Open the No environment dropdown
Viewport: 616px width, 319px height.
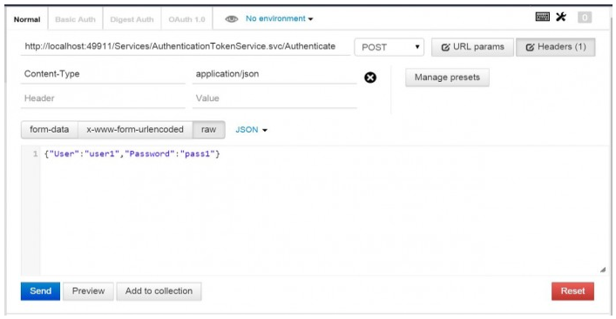pyautogui.click(x=280, y=18)
